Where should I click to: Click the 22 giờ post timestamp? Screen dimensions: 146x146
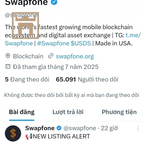click(x=109, y=128)
